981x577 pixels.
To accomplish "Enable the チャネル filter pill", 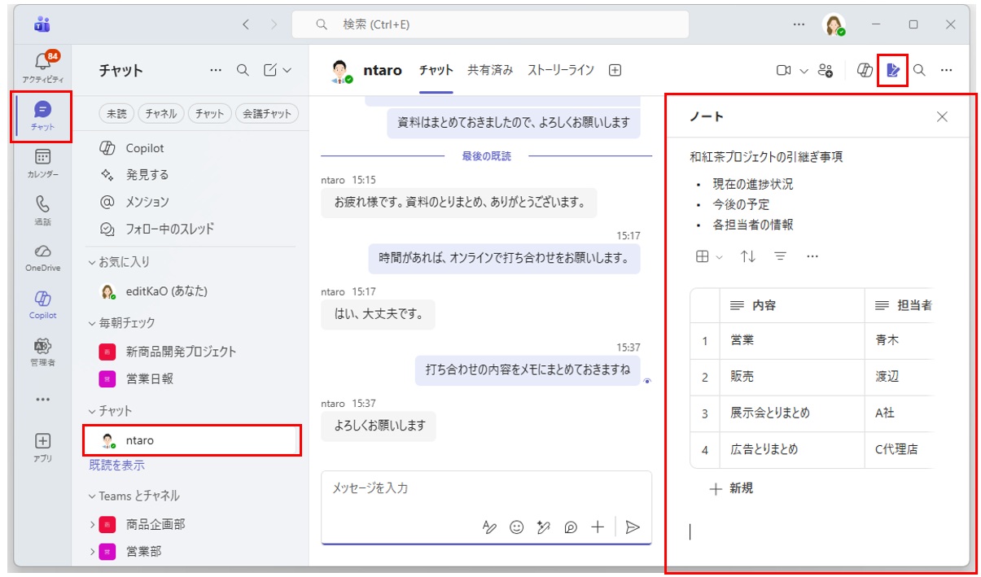I will coord(159,113).
